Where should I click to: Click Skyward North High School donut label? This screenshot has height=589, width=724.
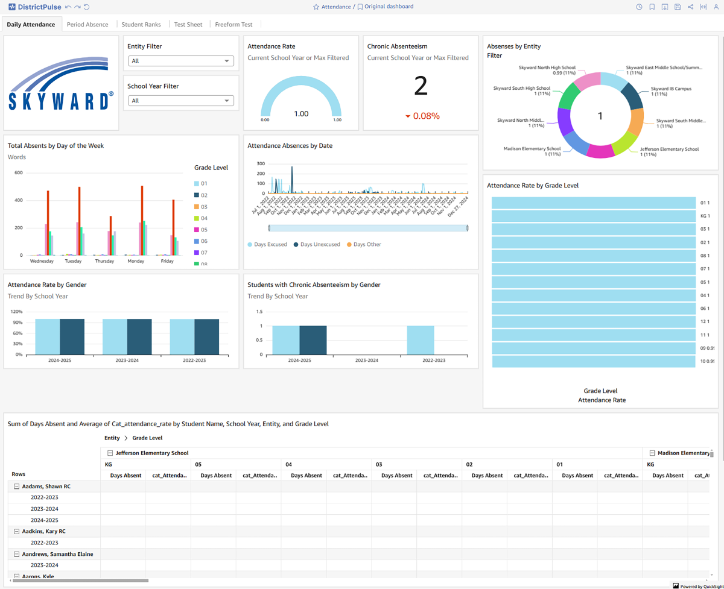point(547,70)
